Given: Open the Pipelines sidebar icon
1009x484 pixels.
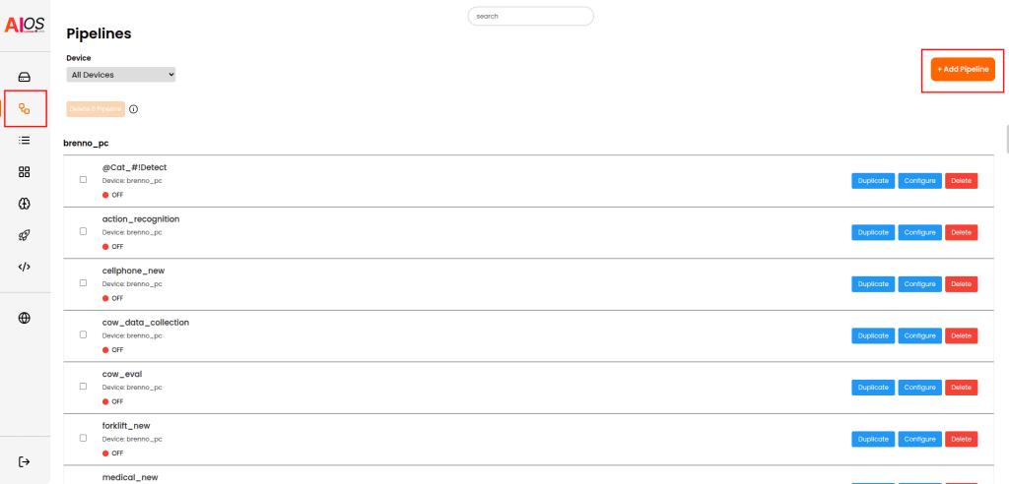Looking at the screenshot, I should pos(25,108).
